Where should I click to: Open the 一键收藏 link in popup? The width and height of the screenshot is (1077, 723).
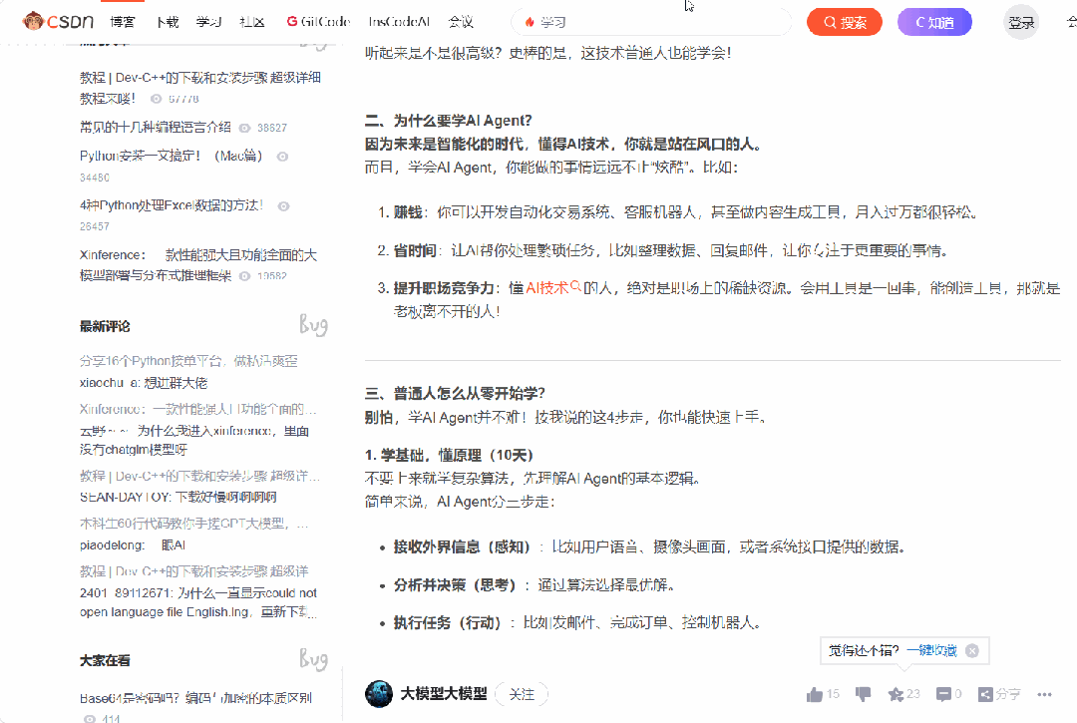[933, 650]
